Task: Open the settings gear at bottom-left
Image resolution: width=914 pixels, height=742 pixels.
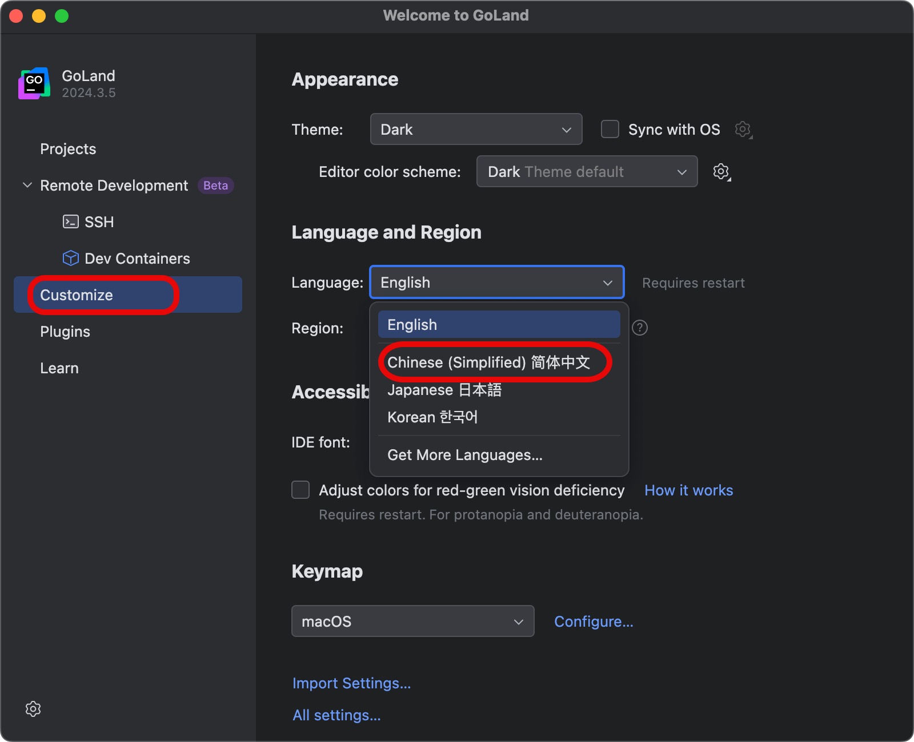Action: coord(33,709)
